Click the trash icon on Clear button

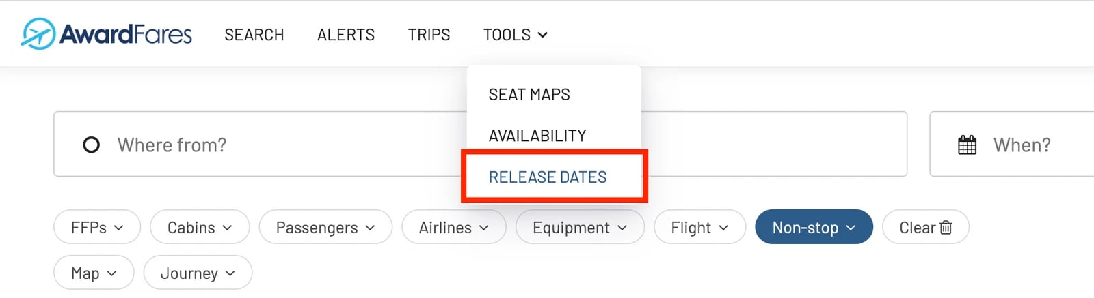click(946, 227)
